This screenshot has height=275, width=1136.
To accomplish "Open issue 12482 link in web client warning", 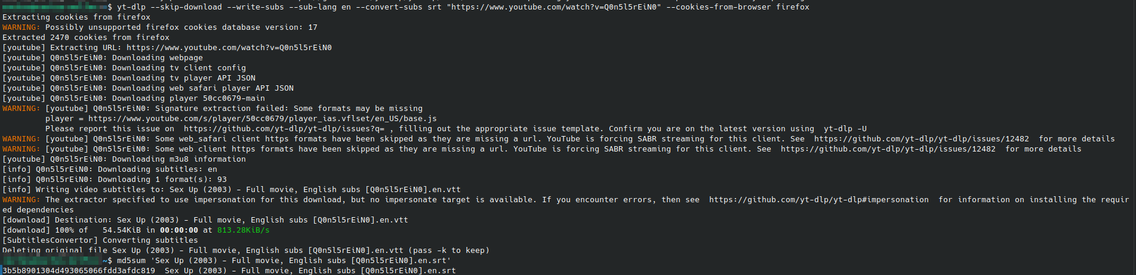I will (888, 149).
